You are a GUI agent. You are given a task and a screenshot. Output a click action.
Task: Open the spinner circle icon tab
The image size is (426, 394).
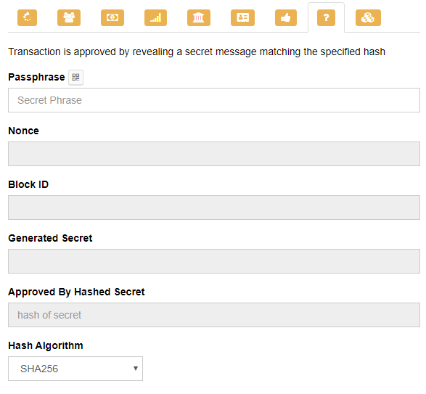(27, 17)
